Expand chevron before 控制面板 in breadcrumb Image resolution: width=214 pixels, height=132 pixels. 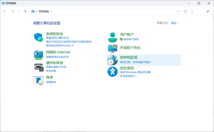pyautogui.click(x=37, y=12)
